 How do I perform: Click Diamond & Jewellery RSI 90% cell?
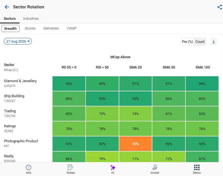(102, 84)
